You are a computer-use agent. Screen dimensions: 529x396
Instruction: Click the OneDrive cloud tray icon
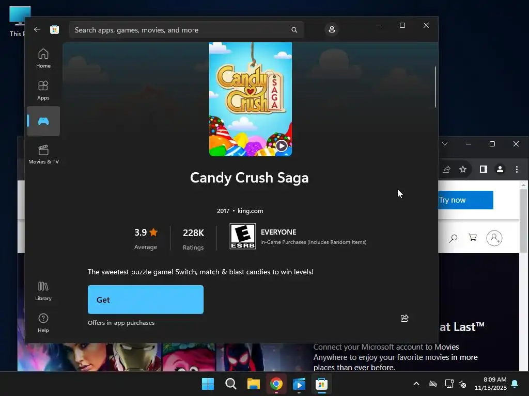(x=433, y=384)
